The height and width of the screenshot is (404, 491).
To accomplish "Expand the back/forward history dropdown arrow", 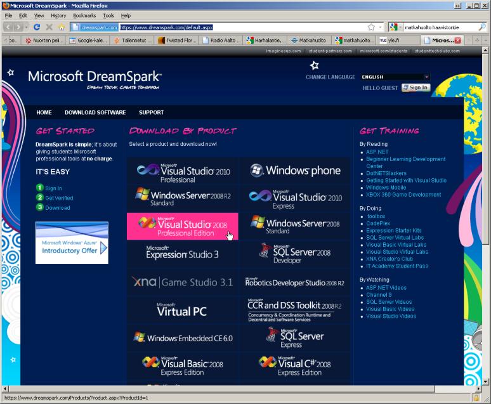I will point(26,27).
